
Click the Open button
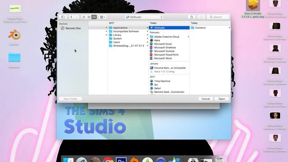pos(222,99)
